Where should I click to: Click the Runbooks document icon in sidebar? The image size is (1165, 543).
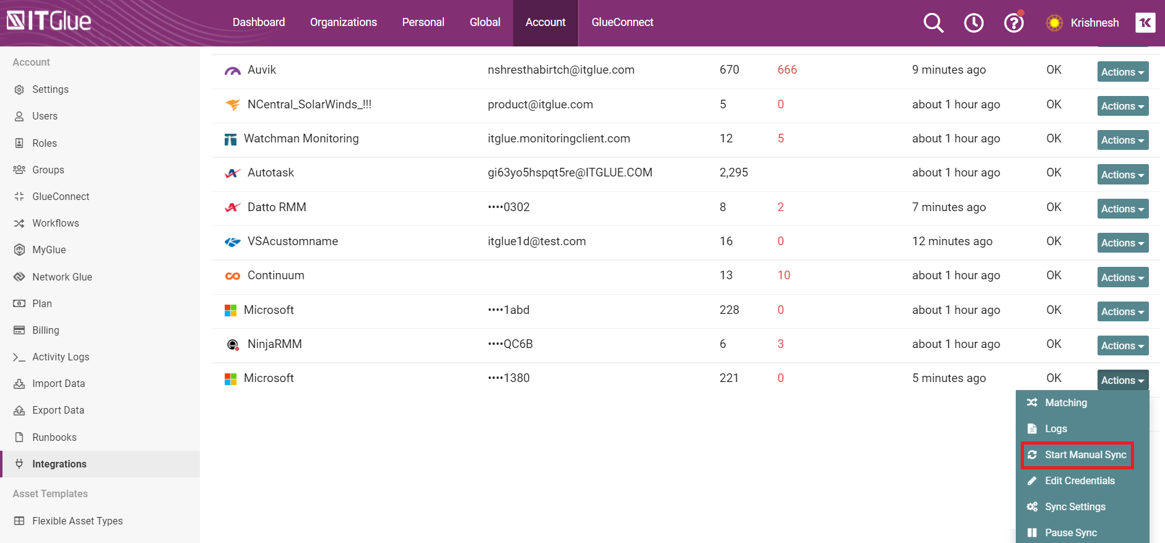pos(19,437)
